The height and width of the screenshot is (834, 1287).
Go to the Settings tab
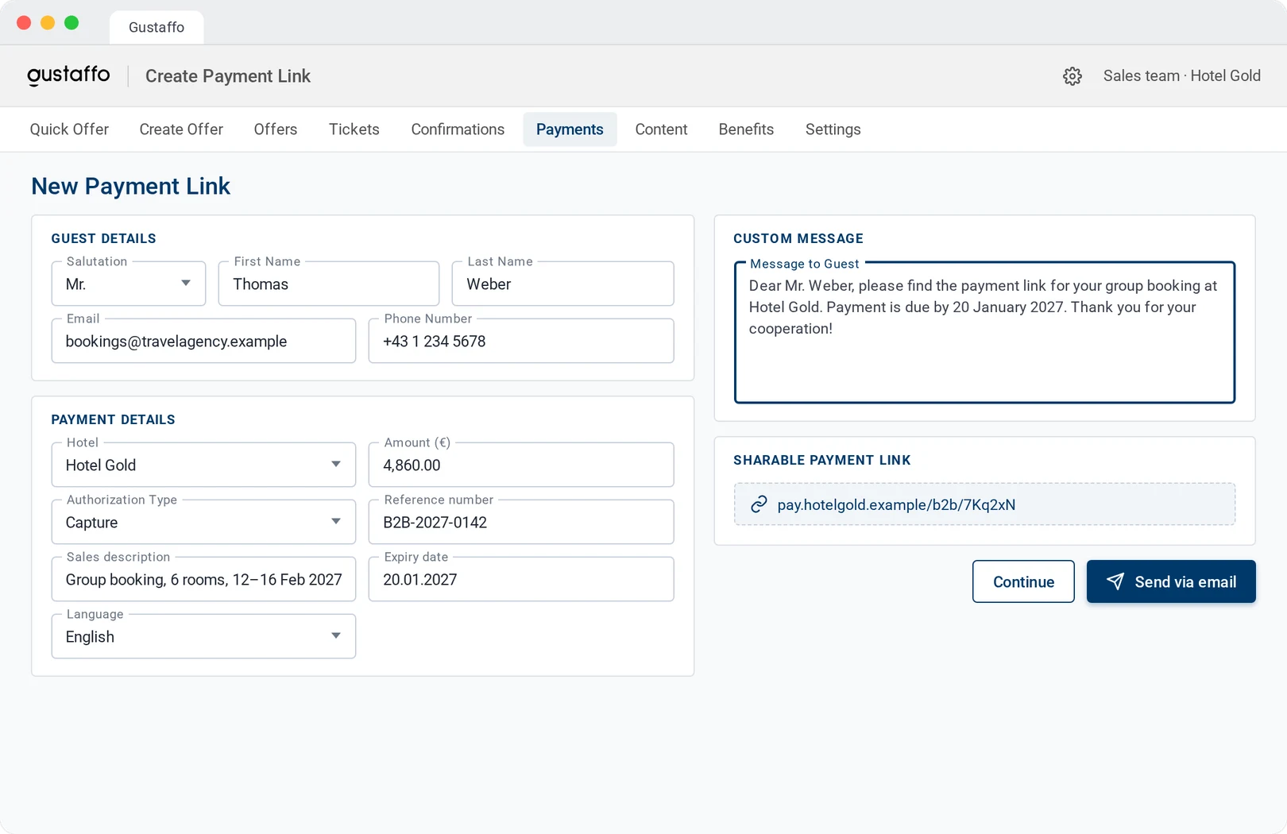[x=833, y=129]
